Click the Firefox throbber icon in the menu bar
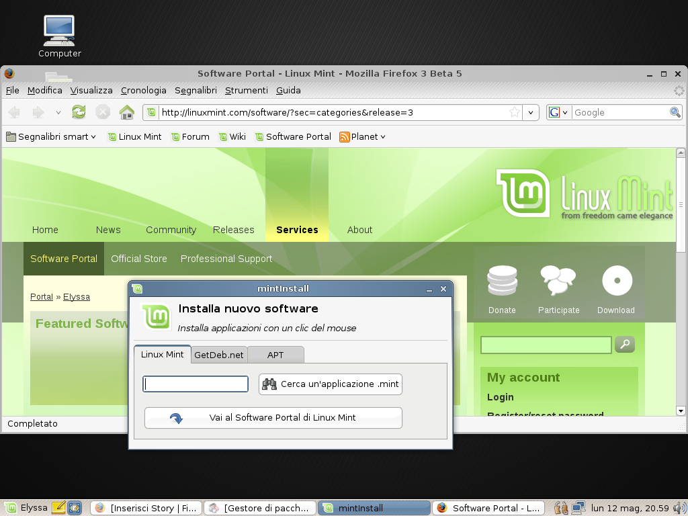688x516 pixels. click(679, 91)
